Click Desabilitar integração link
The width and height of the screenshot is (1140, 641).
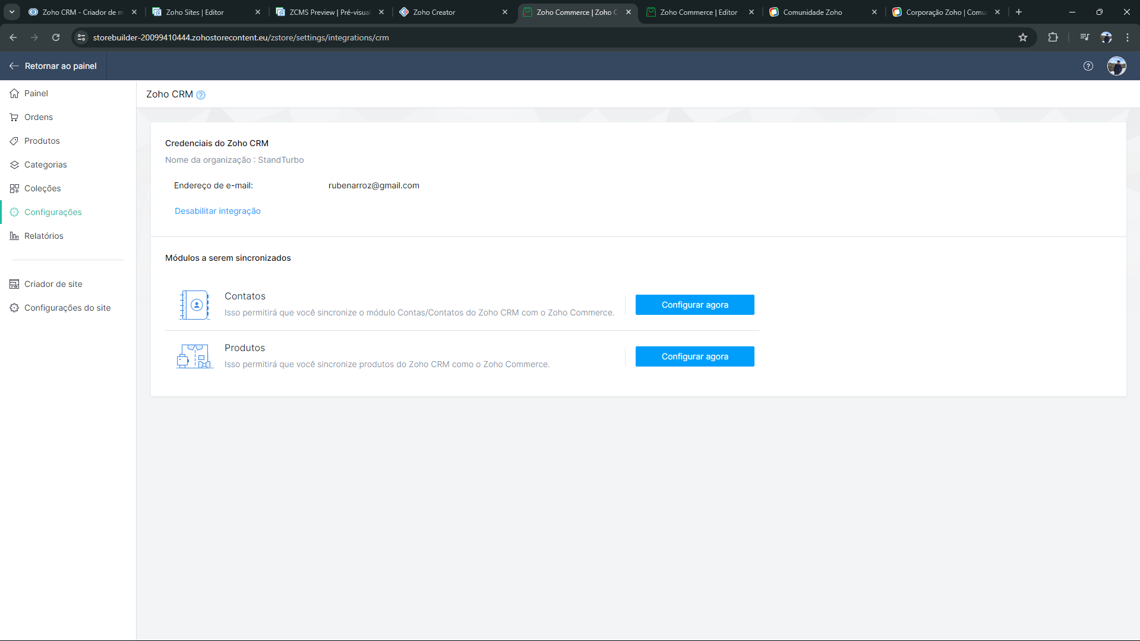tap(217, 211)
